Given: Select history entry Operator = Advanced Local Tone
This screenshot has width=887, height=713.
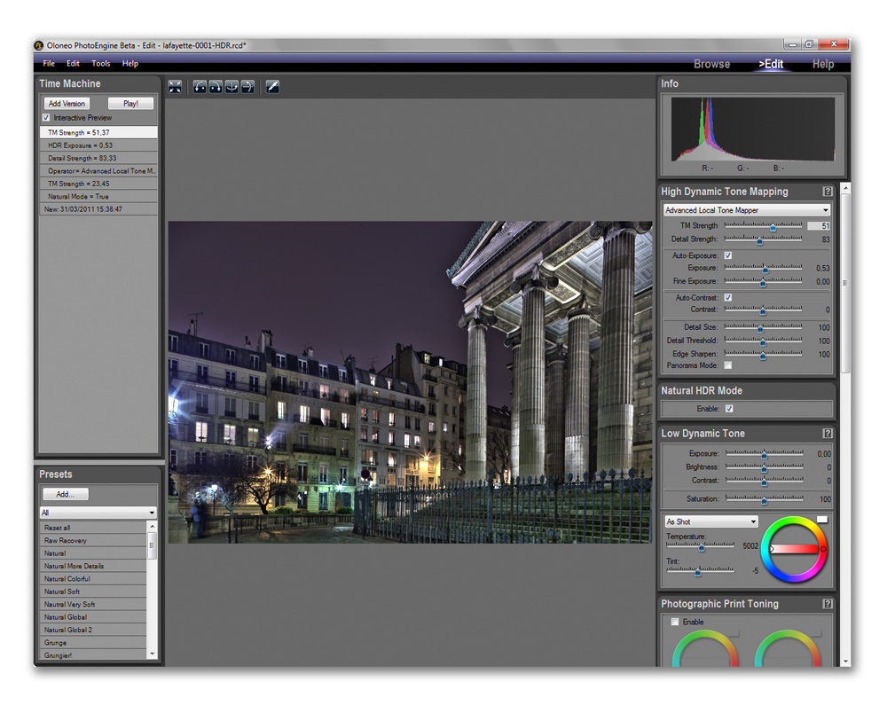Looking at the screenshot, I should (98, 171).
